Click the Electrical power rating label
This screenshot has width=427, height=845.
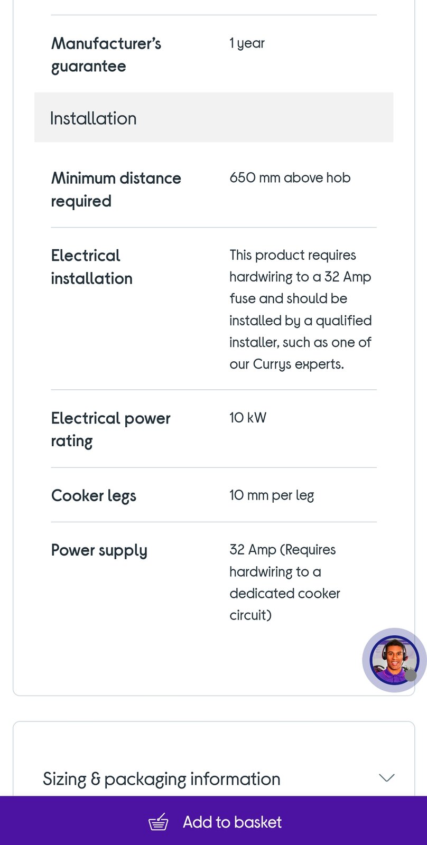110,429
